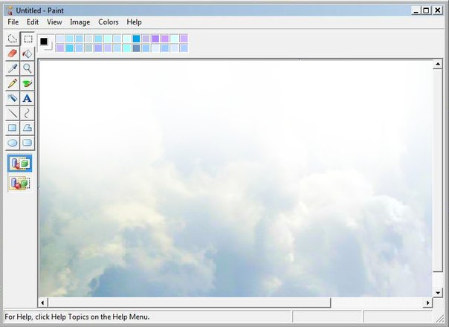Viewport: 449px width, 327px height.
Task: Click the Paint icon in the title bar
Action: coord(10,10)
